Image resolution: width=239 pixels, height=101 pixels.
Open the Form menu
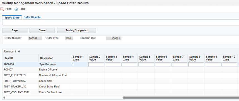(x=8, y=9)
